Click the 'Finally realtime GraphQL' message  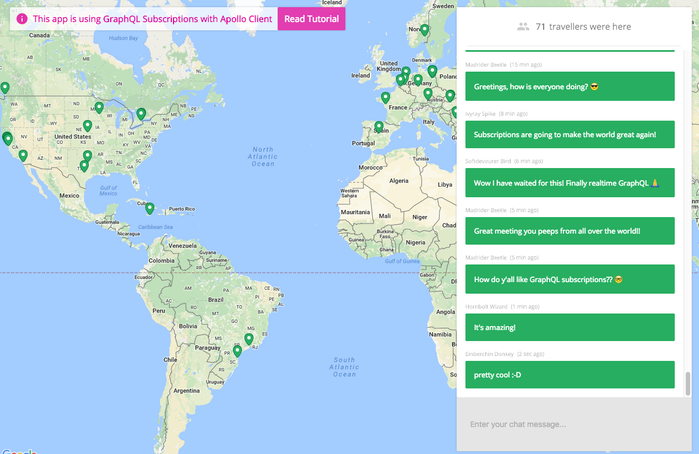[x=570, y=183]
